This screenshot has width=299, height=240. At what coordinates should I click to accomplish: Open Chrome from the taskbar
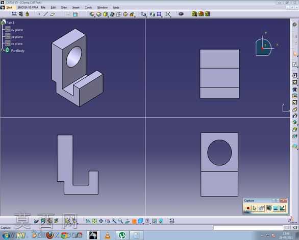(65, 235)
